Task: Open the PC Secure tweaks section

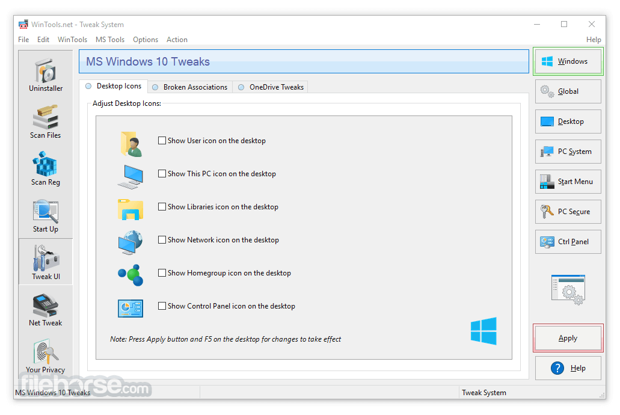Action: click(x=568, y=212)
